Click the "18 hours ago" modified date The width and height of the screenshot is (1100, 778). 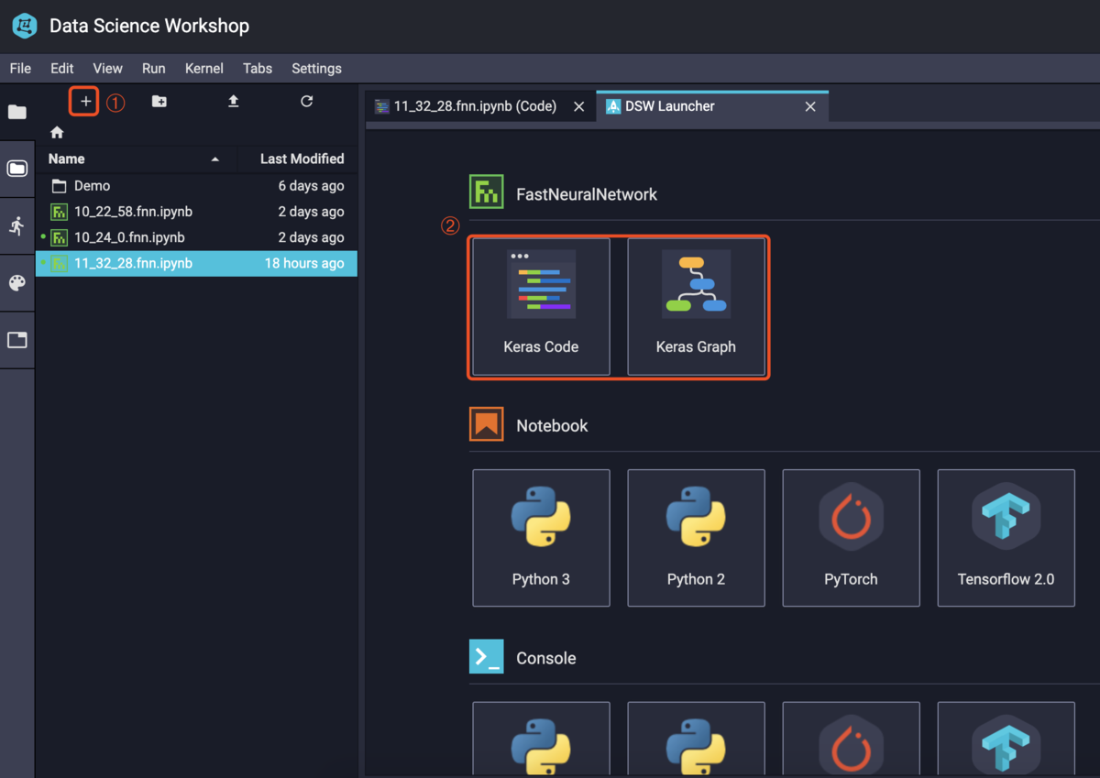click(x=304, y=263)
